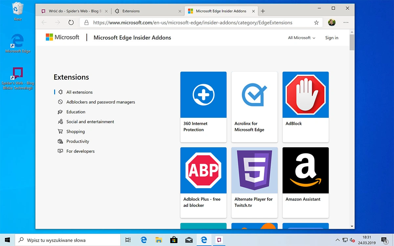394x246 pixels.
Task: Click the Productivity category icon
Action: pos(60,141)
